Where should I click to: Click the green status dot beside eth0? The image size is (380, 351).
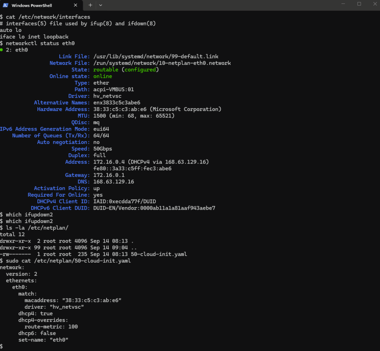[1, 50]
